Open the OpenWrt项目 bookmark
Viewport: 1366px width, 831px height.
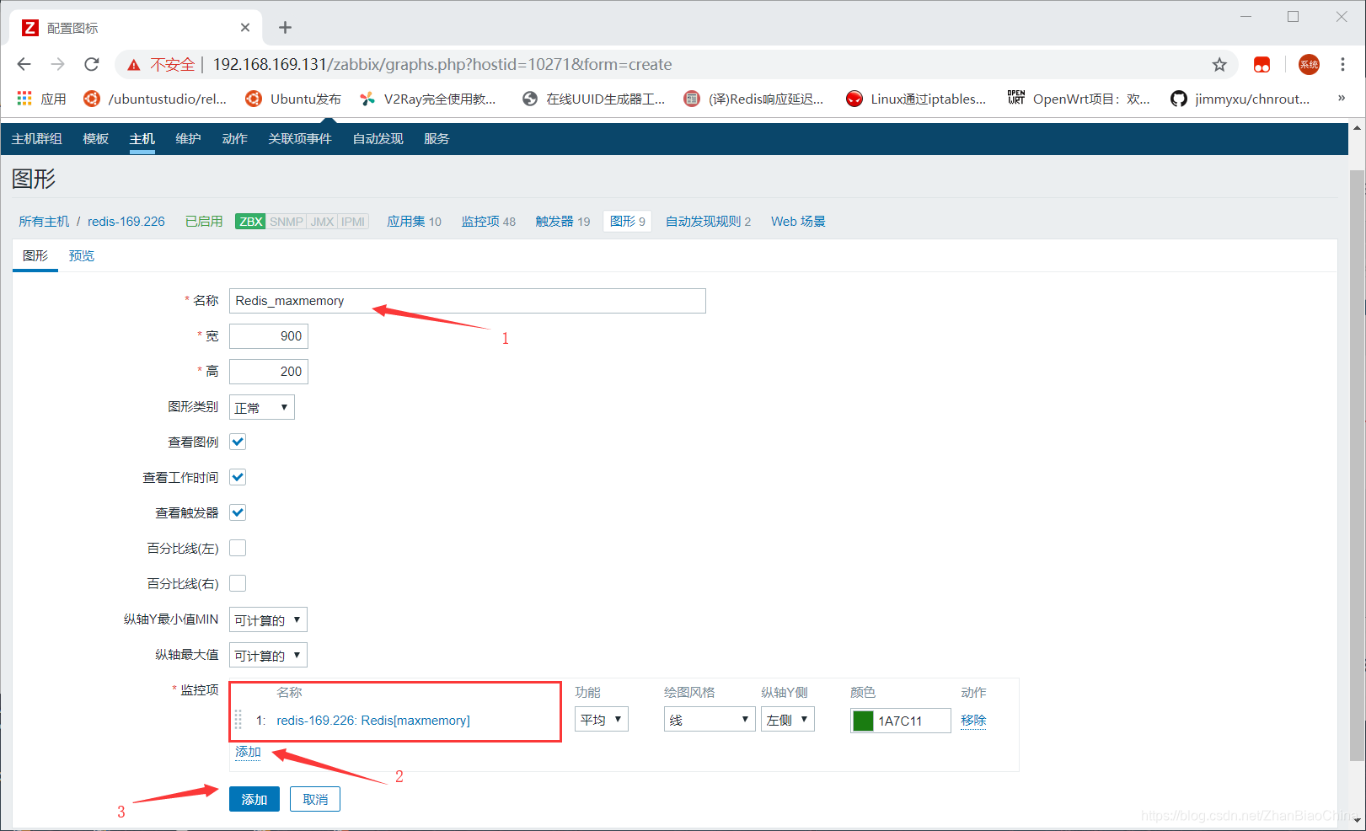pyautogui.click(x=1079, y=99)
